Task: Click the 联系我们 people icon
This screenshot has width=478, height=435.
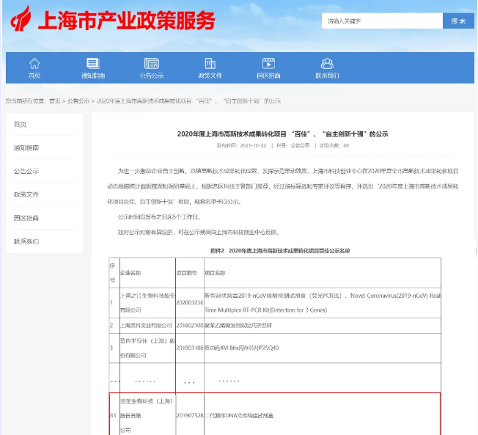Action: pyautogui.click(x=327, y=63)
